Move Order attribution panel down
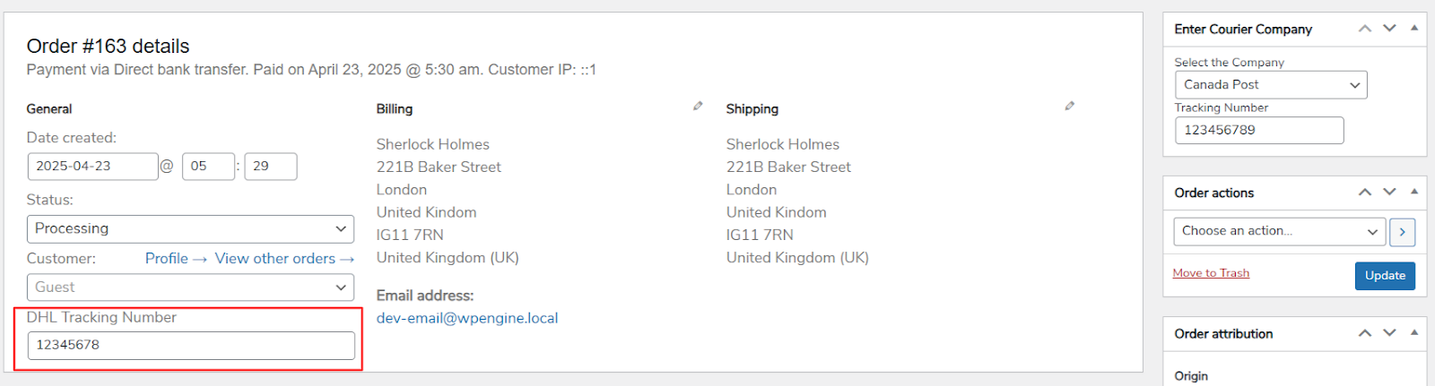Viewport: 1435px width, 386px height. [x=1389, y=333]
